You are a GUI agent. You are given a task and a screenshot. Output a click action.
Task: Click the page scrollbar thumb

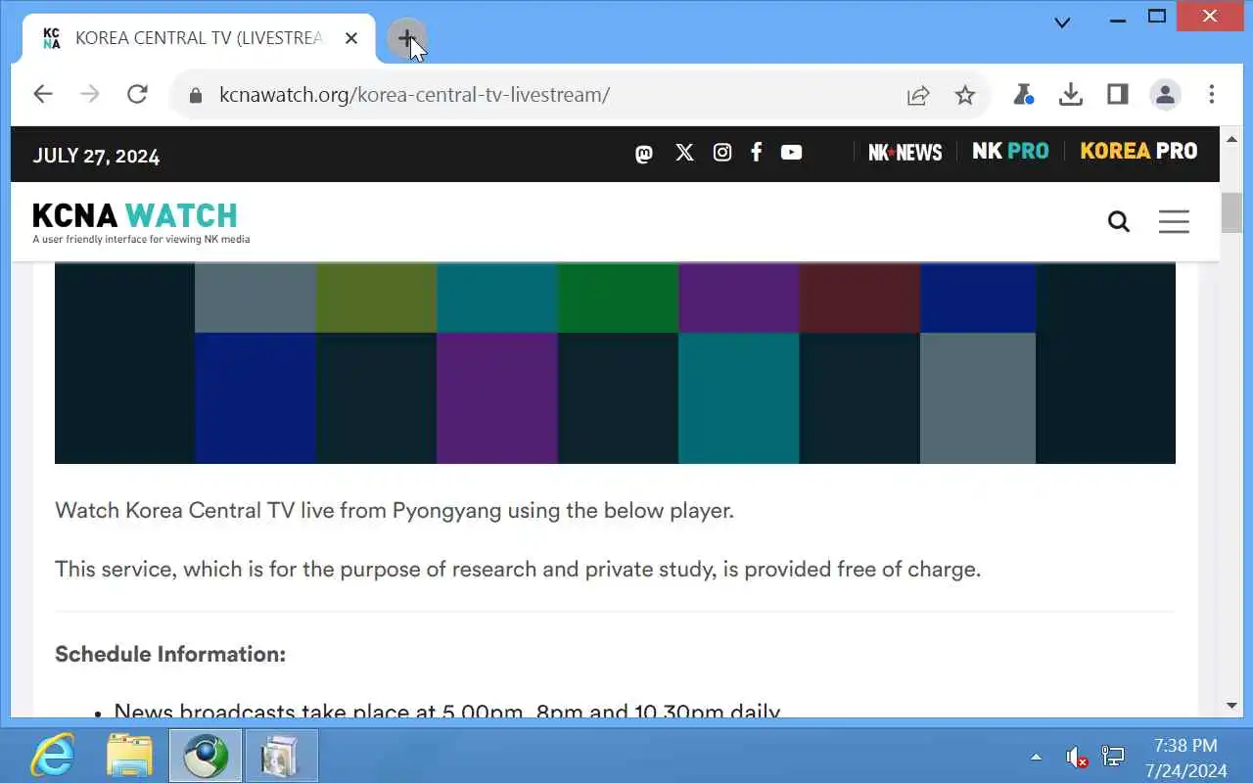pyautogui.click(x=1231, y=212)
